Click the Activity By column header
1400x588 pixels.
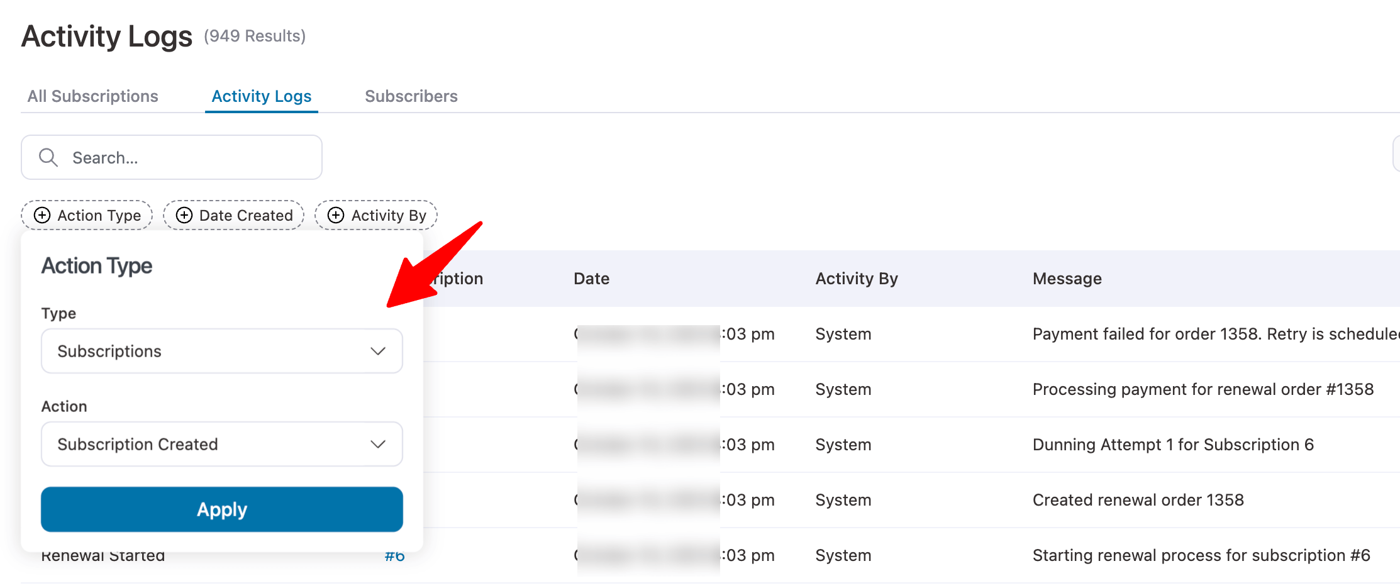point(857,278)
